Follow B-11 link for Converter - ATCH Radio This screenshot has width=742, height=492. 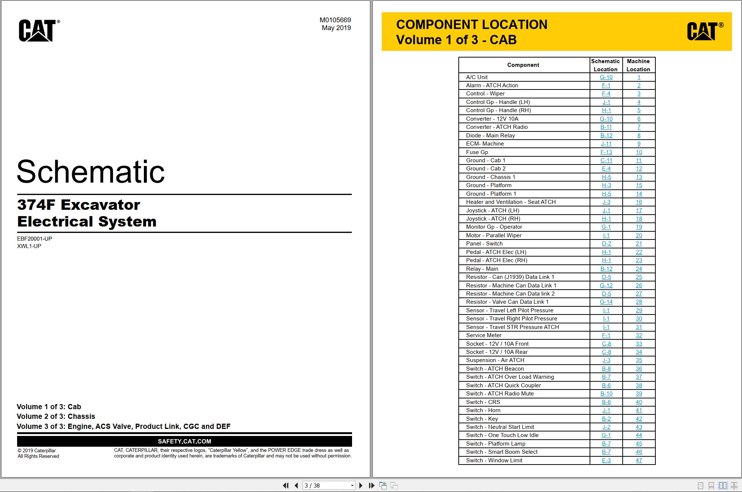coord(606,127)
